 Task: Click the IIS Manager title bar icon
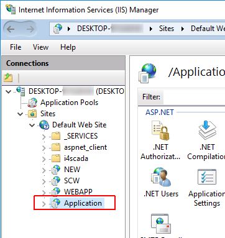pyautogui.click(x=11, y=9)
